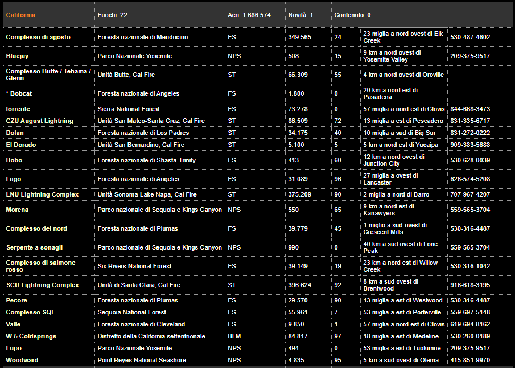
Task: Select acreage value 349.565
Action: [299, 37]
